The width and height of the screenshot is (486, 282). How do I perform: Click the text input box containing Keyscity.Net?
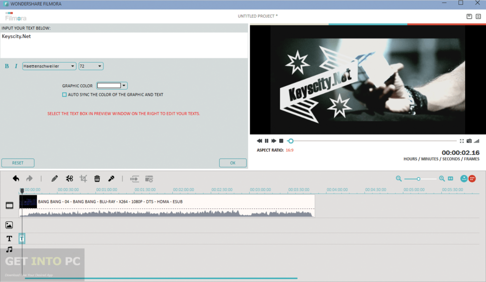click(124, 45)
